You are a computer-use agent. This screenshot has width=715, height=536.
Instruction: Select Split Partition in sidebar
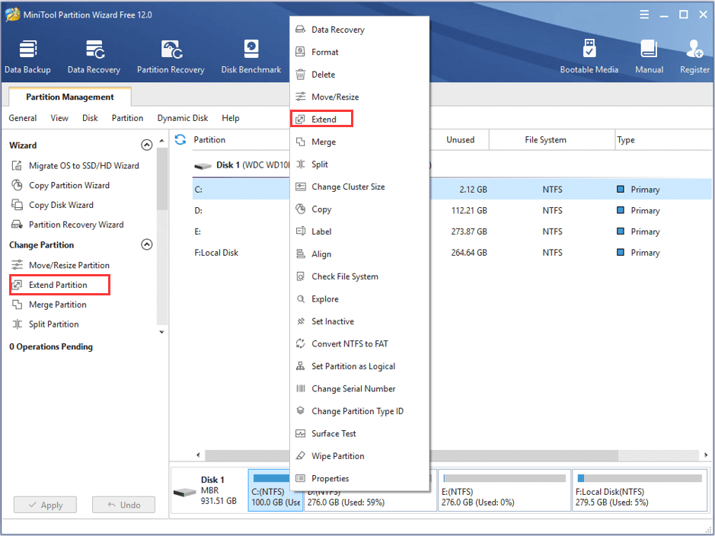point(45,324)
